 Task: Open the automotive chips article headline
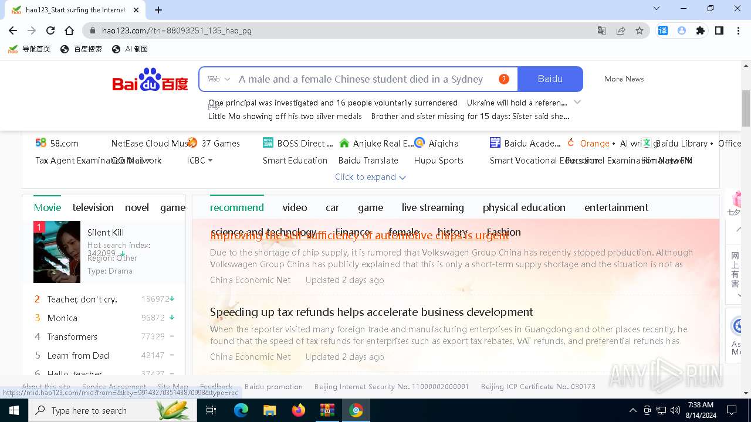[359, 236]
